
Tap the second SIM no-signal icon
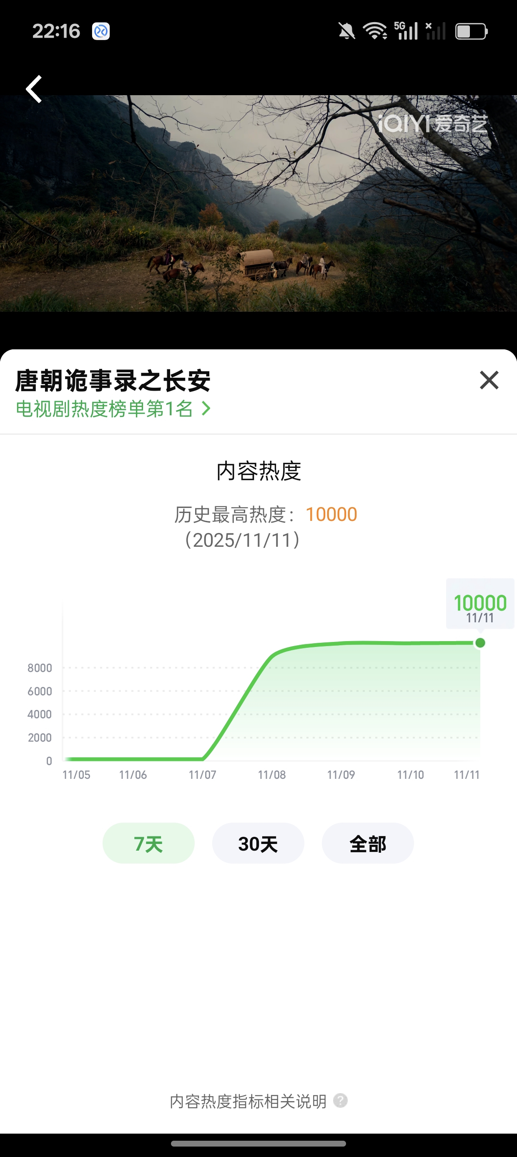pyautogui.click(x=435, y=30)
